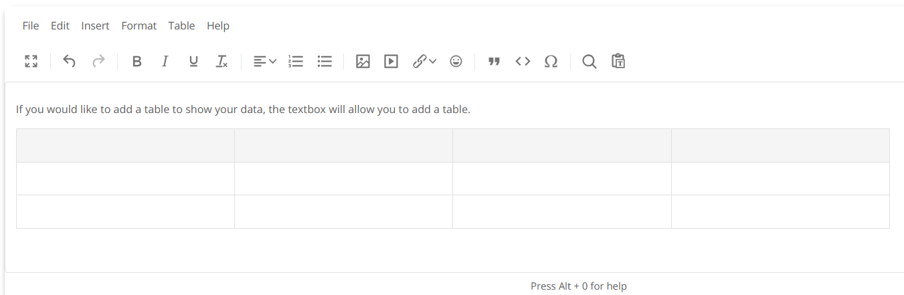Click the first header cell of table

(125, 145)
